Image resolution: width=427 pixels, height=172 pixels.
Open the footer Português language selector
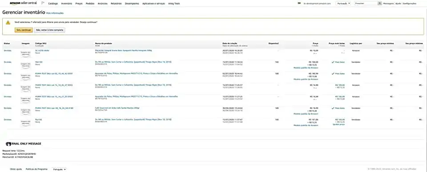59,169
